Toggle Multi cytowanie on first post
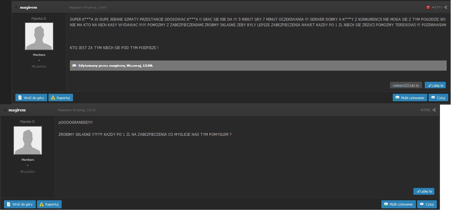 coord(410,98)
